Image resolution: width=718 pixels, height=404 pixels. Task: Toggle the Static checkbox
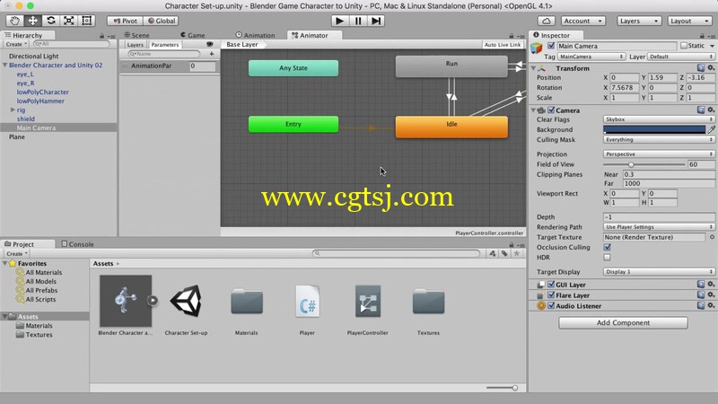pyautogui.click(x=684, y=46)
